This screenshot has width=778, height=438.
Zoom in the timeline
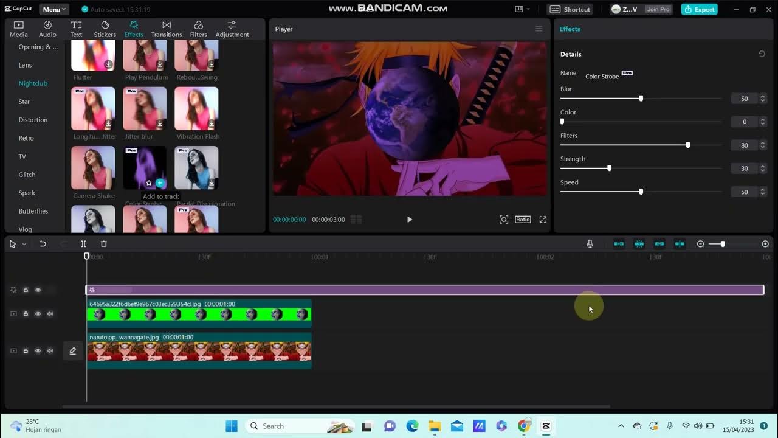pyautogui.click(x=765, y=244)
